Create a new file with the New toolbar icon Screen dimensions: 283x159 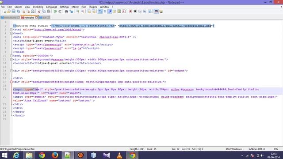tap(4, 11)
